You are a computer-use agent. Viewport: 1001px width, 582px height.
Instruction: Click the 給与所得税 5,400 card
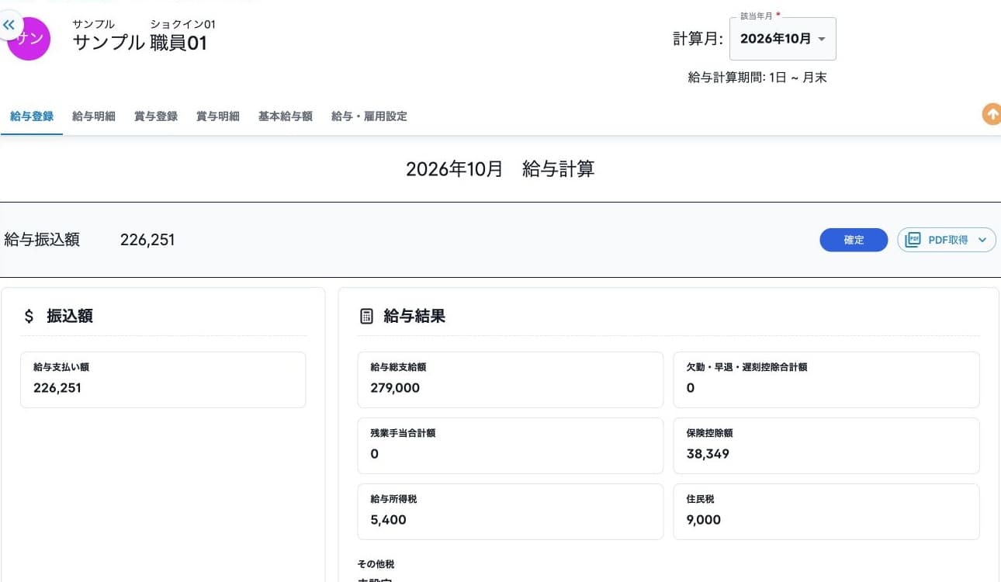click(511, 511)
